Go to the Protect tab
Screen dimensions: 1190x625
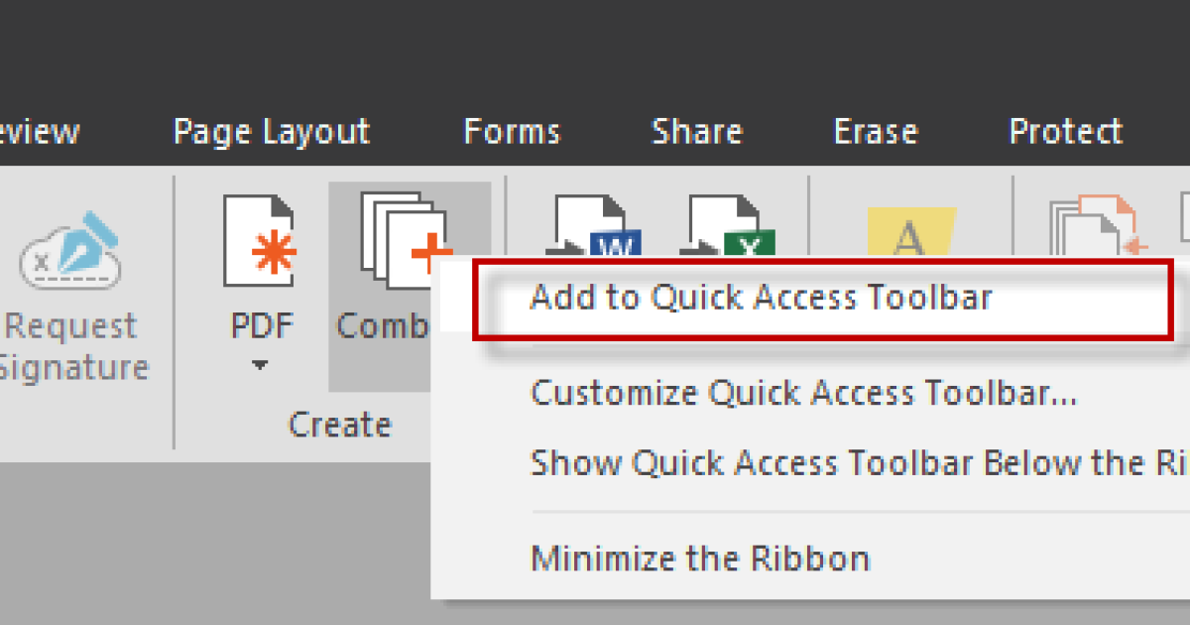pyautogui.click(x=1065, y=130)
